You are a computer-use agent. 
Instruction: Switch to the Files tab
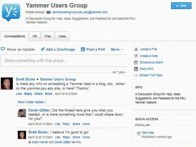pyautogui.click(x=48, y=36)
